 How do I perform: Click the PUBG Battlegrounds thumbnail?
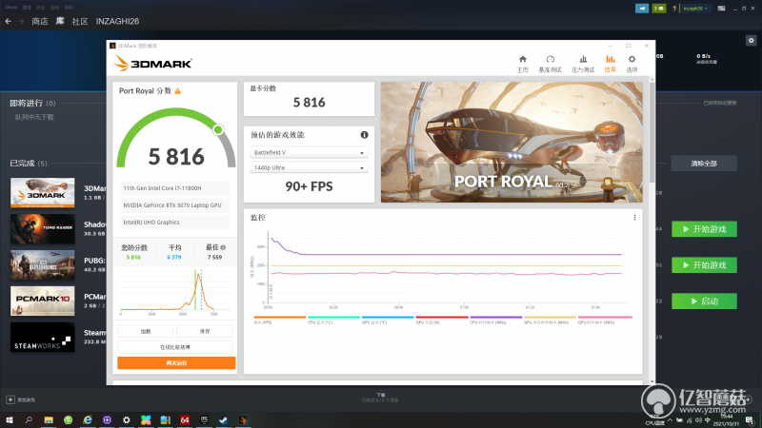43,265
